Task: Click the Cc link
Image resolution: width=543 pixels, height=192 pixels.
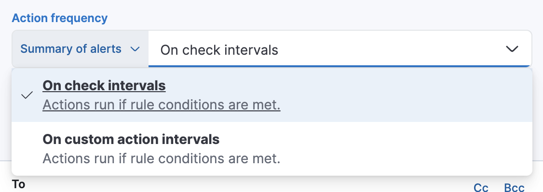Action: [481, 187]
